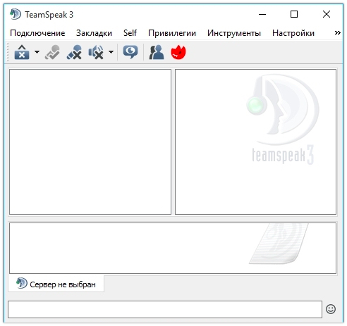
Task: Open the Настройки menu
Action: (x=293, y=33)
